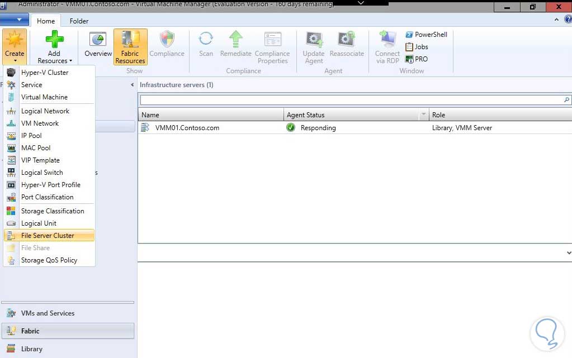
Task: Click the VMs and Services icon
Action: 11,313
